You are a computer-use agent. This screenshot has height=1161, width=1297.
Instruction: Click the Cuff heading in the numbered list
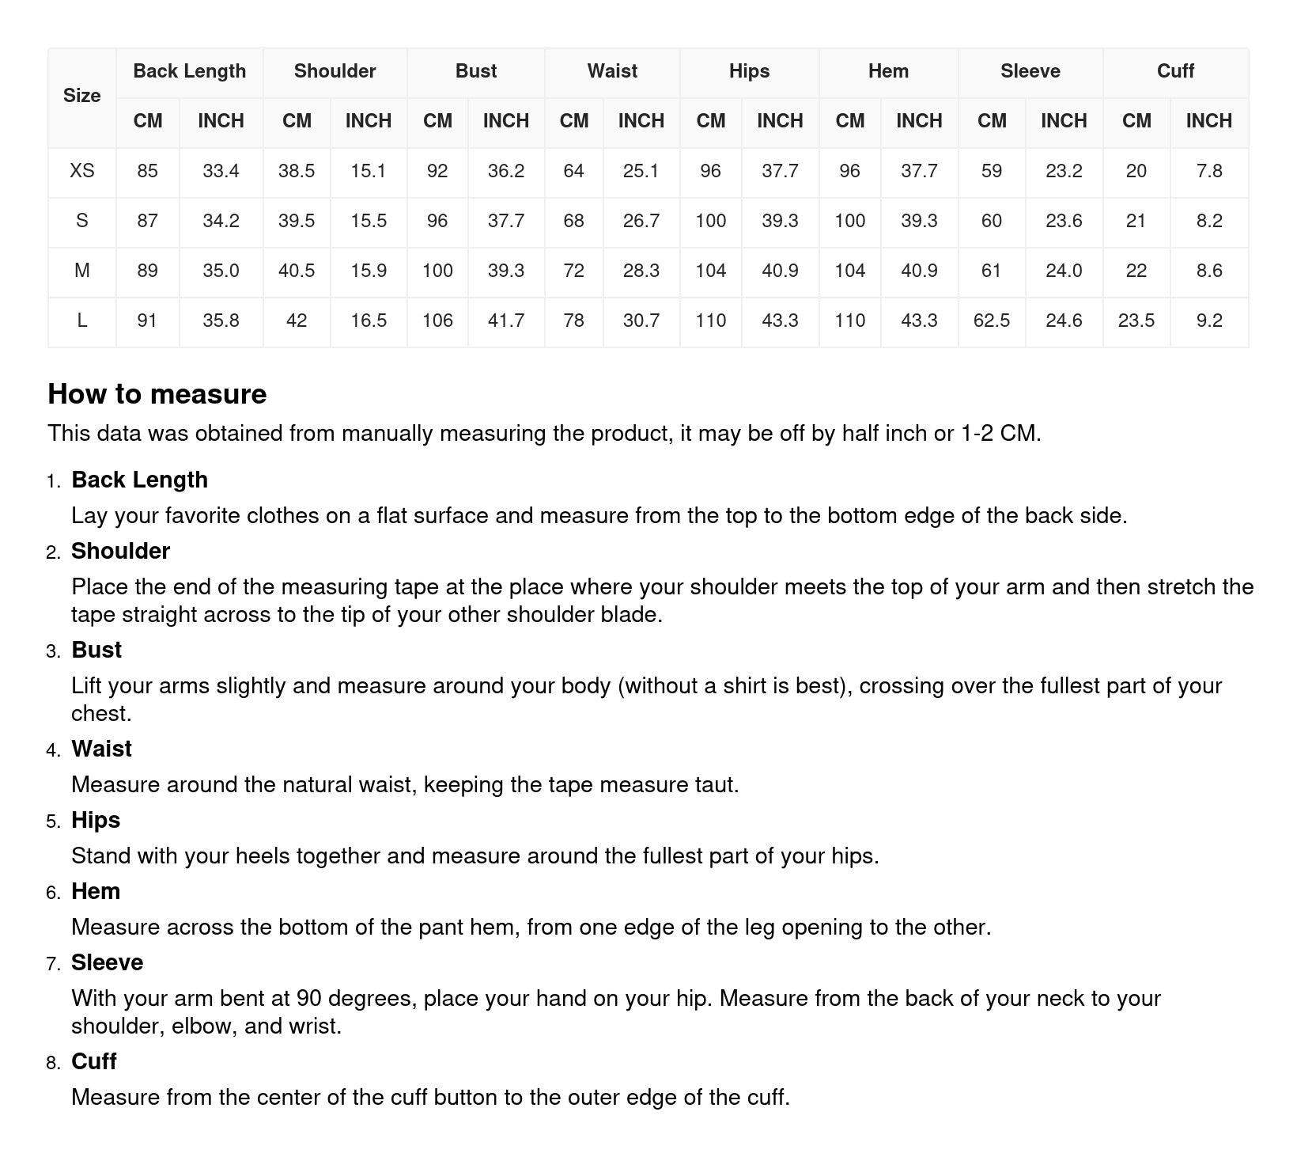tap(94, 1061)
